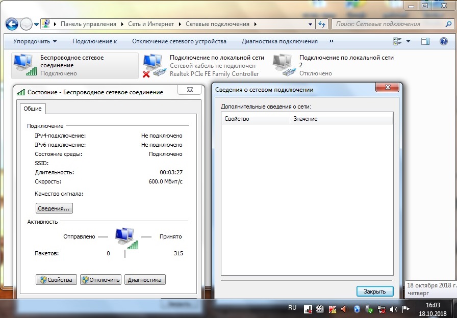Click the network activity computers icon
The image size is (457, 318).
point(126,238)
